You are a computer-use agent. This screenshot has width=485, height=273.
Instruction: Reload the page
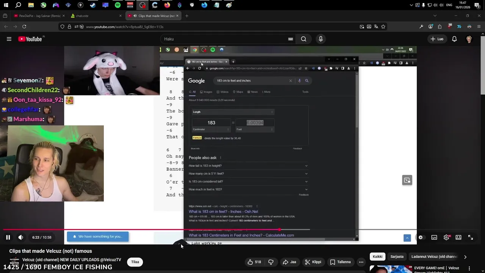24,27
